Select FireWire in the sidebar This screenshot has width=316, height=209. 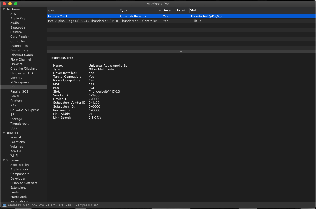coord(16,64)
